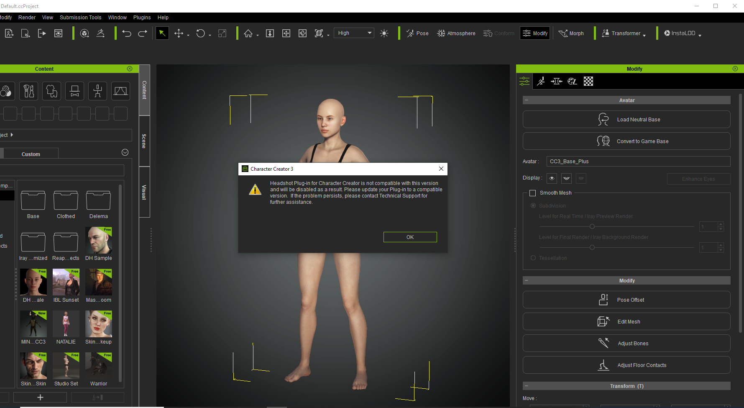Click the Final Render level slider handle
Image resolution: width=744 pixels, height=408 pixels.
[x=592, y=247]
